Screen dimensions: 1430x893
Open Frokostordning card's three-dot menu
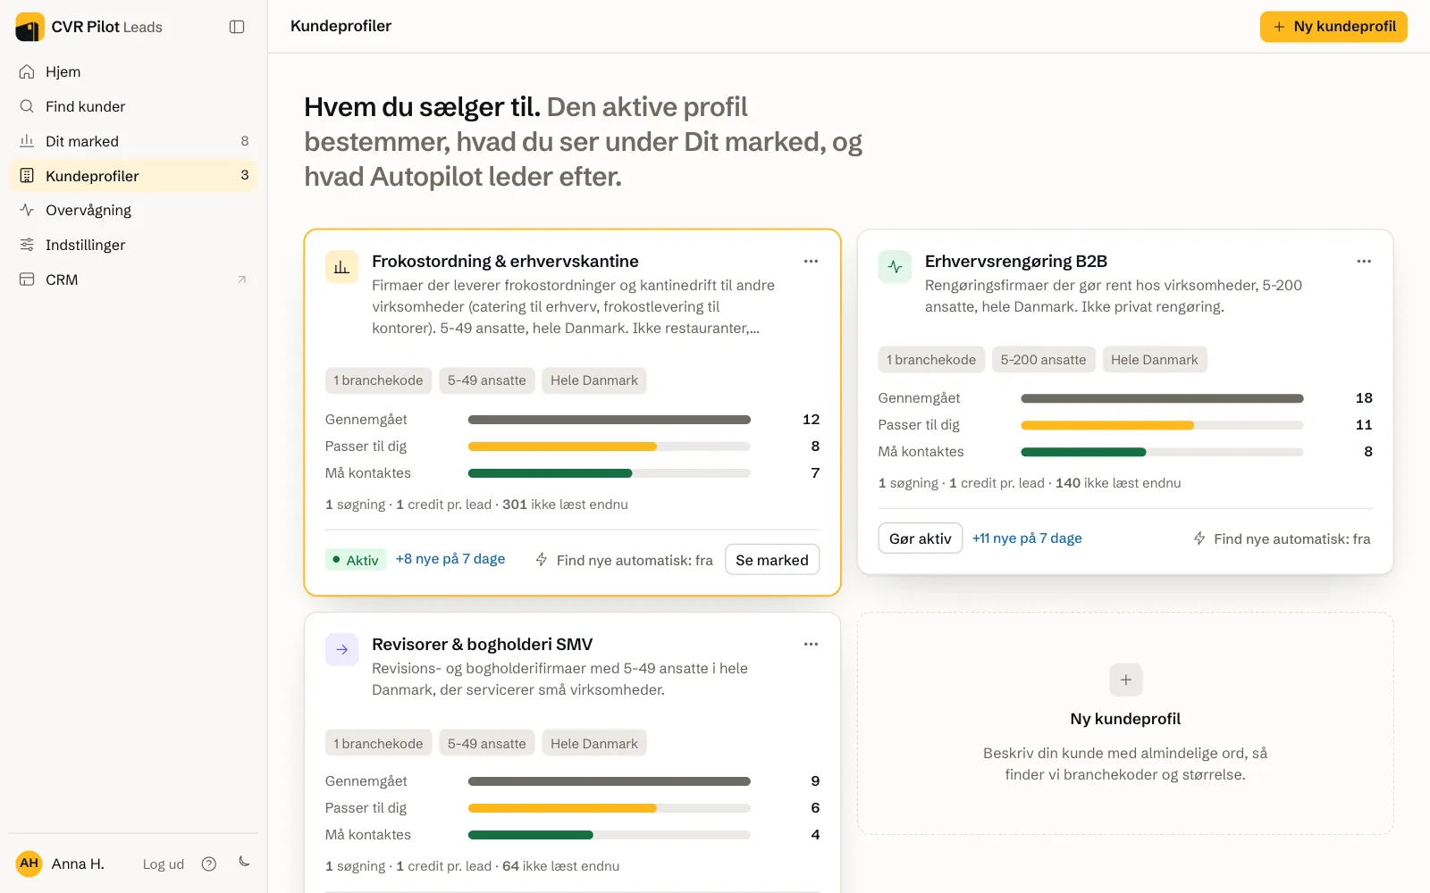[811, 262]
